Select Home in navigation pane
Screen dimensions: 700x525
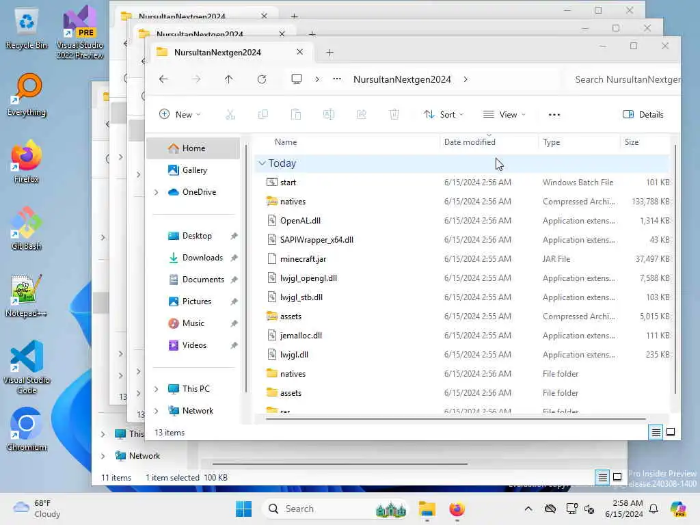pos(193,148)
